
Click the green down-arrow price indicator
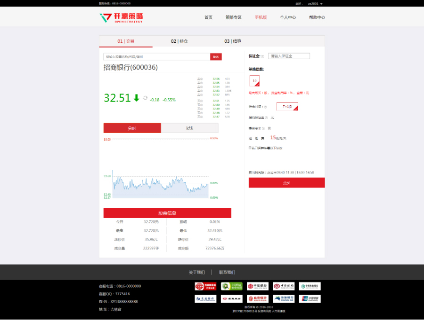[x=137, y=98]
